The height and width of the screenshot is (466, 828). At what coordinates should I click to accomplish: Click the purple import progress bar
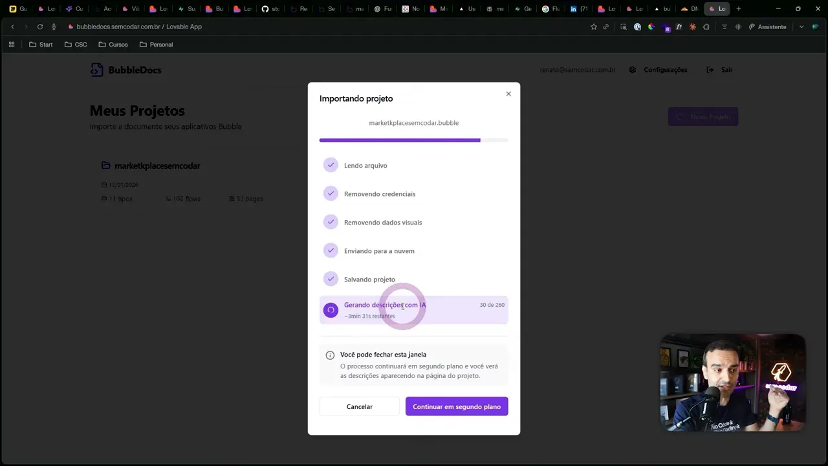(399, 140)
